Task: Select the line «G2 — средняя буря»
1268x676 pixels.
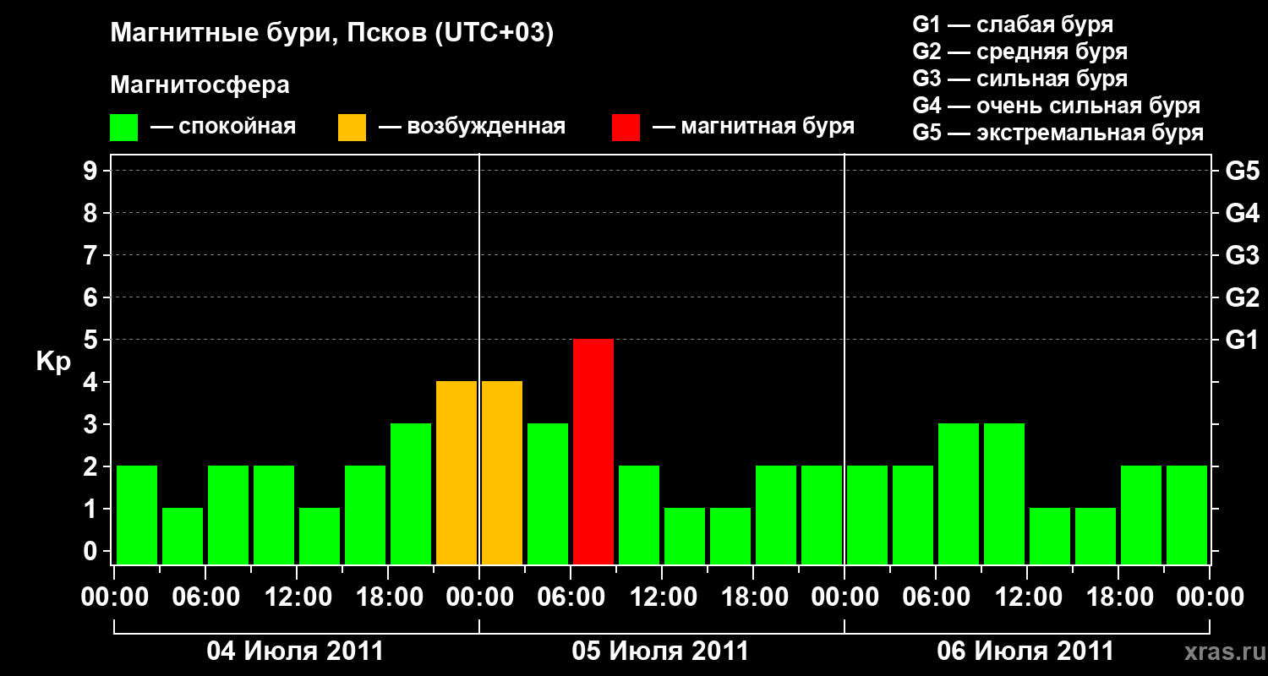Action: click(x=1019, y=52)
